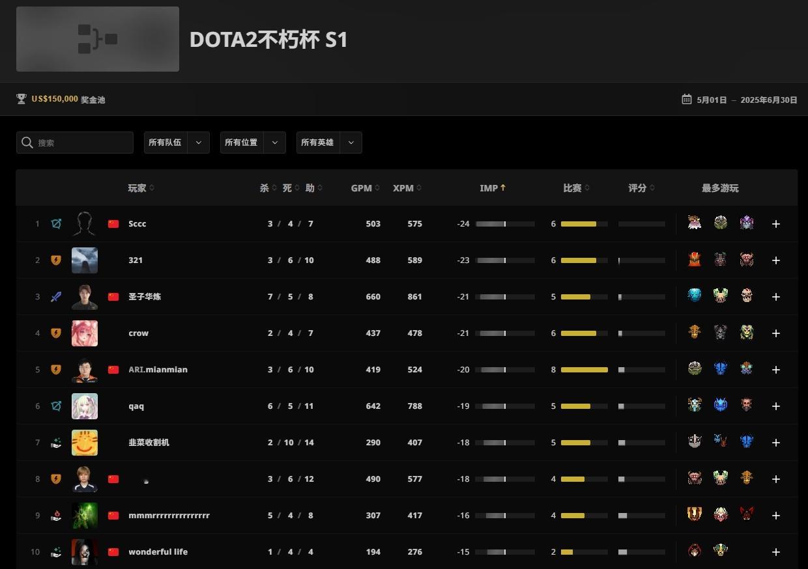Expand the crow row plus icon
The width and height of the screenshot is (808, 569).
776,333
